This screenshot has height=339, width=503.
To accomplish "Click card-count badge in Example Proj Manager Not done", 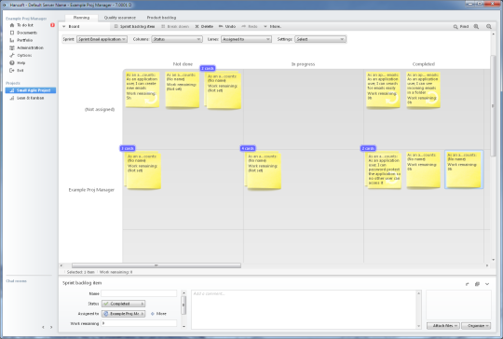I will (x=128, y=148).
